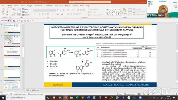This screenshot has height=100, width=178.
Task: Switch to the Slide Show tab
Action: [x=59, y=6]
